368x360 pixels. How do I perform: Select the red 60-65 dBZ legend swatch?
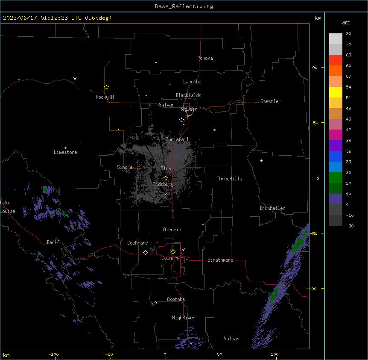coord(336,60)
